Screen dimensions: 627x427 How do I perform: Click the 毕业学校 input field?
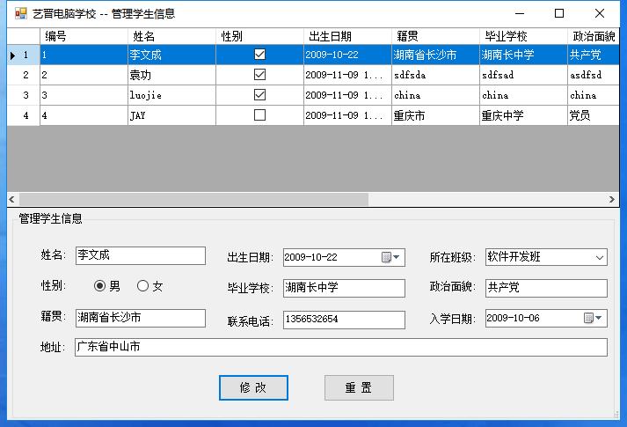(x=344, y=288)
